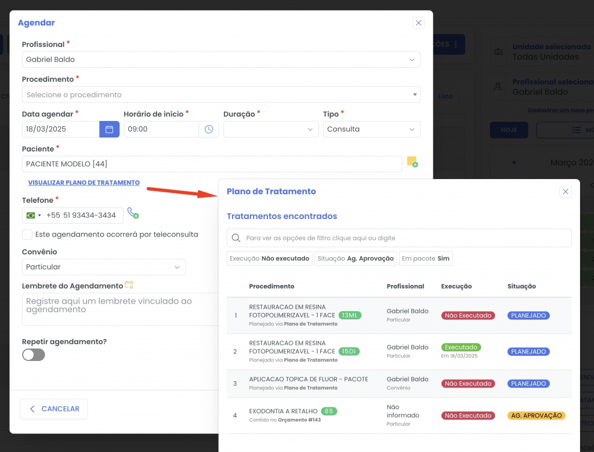
Task: Open the Convênio dropdown set to Particular
Action: point(104,267)
